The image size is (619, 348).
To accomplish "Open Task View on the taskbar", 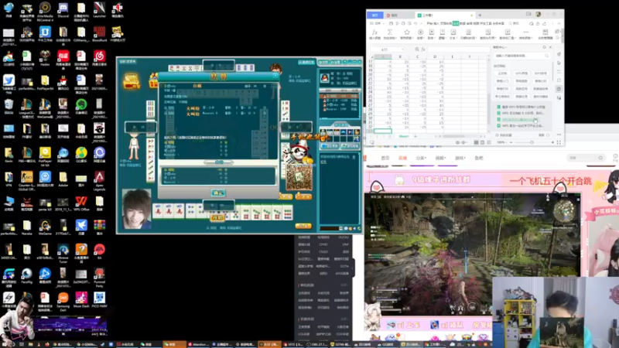I will pyautogui.click(x=22, y=344).
